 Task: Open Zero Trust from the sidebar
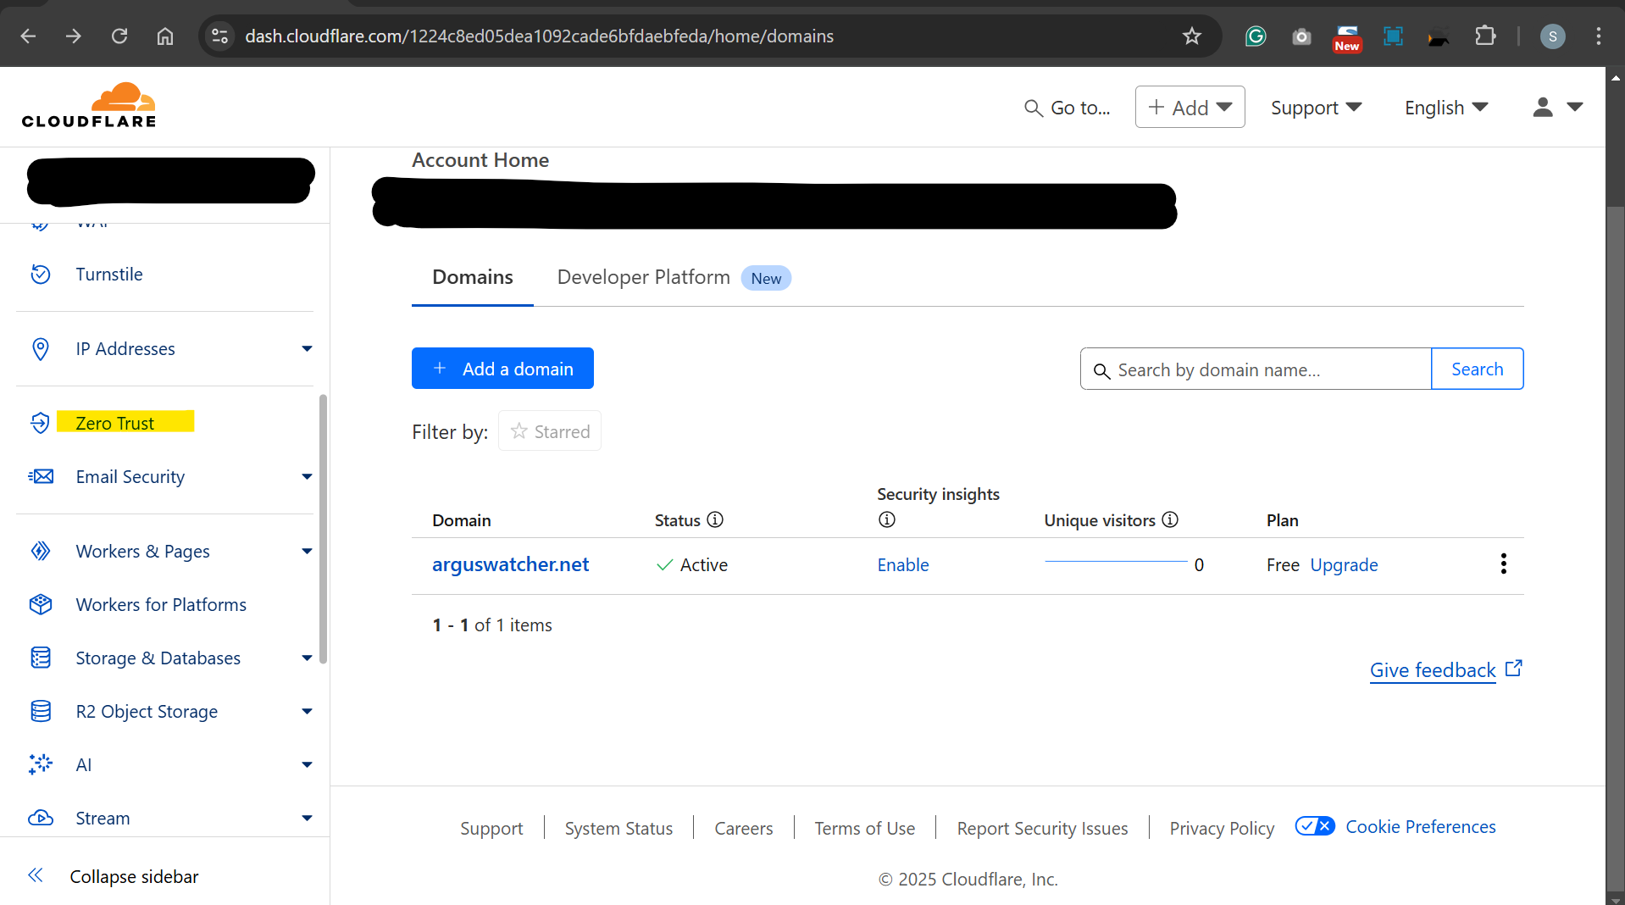click(115, 423)
